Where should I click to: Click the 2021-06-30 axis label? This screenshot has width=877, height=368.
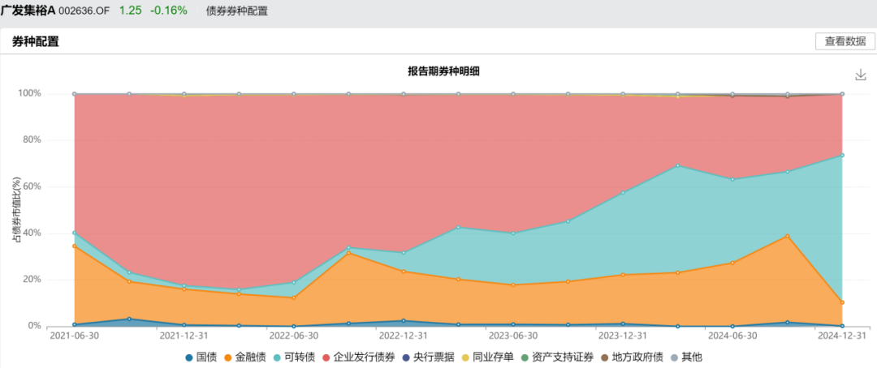click(x=75, y=336)
